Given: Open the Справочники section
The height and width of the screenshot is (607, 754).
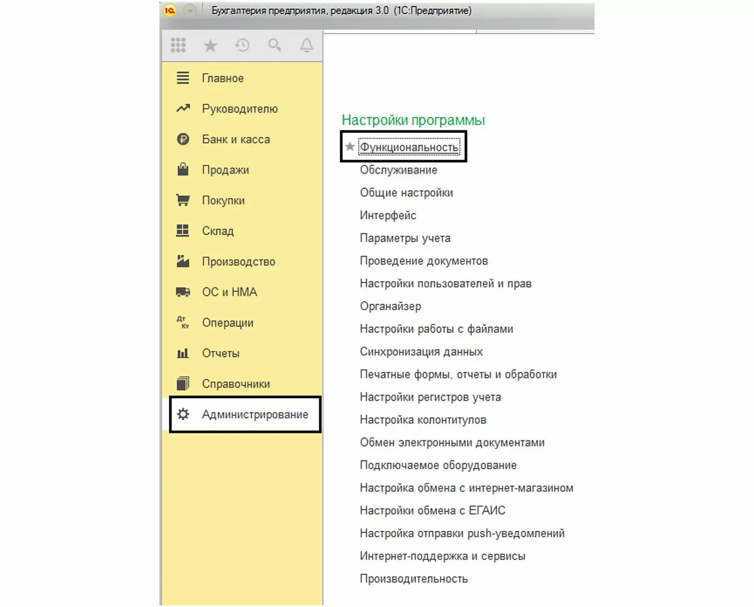Looking at the screenshot, I should 242,384.
